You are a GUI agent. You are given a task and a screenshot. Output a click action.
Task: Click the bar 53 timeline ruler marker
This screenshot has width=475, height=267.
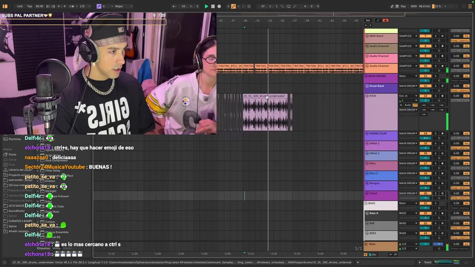pyautogui.click(x=270, y=20)
